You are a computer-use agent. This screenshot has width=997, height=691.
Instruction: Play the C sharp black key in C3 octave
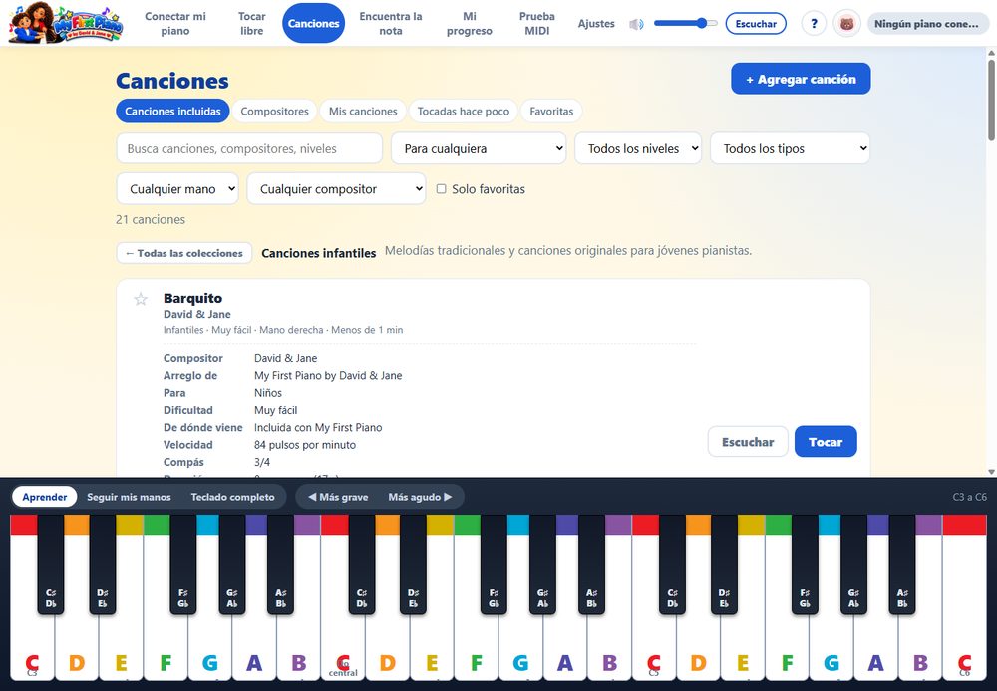point(51,564)
